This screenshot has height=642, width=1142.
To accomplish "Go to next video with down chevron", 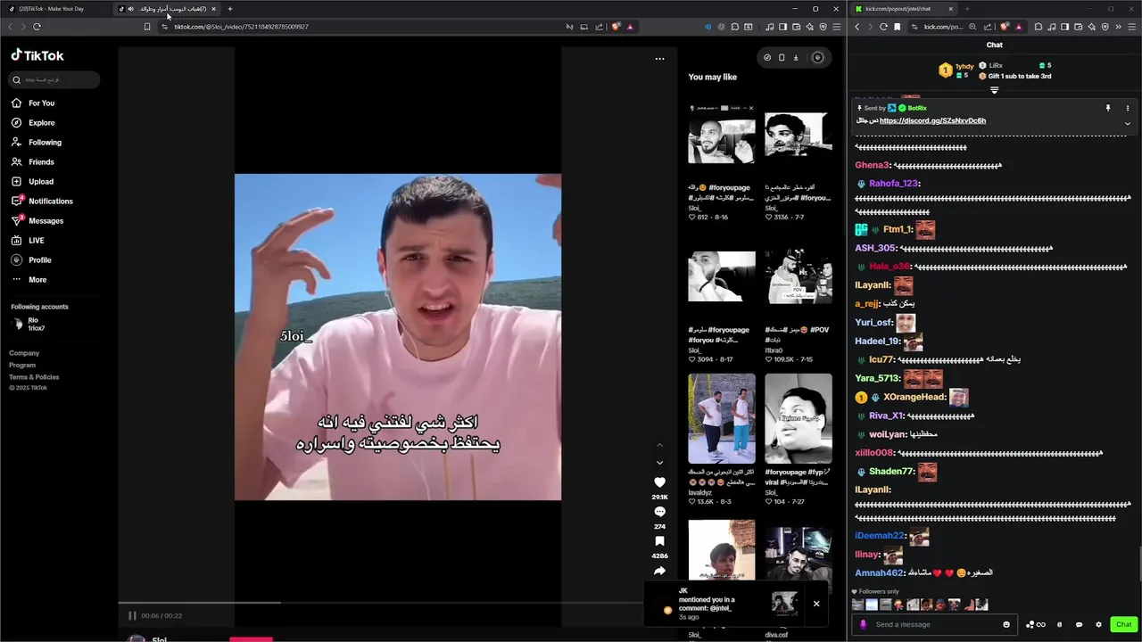I will click(x=660, y=463).
